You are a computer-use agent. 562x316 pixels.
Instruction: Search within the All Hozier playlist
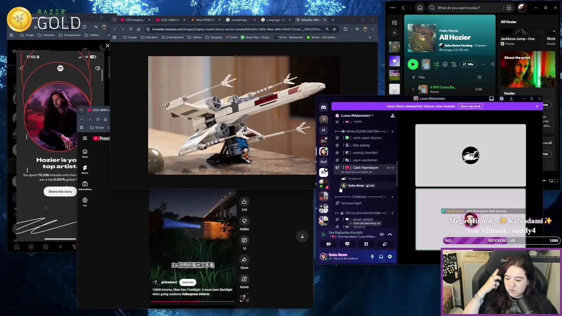click(x=493, y=65)
